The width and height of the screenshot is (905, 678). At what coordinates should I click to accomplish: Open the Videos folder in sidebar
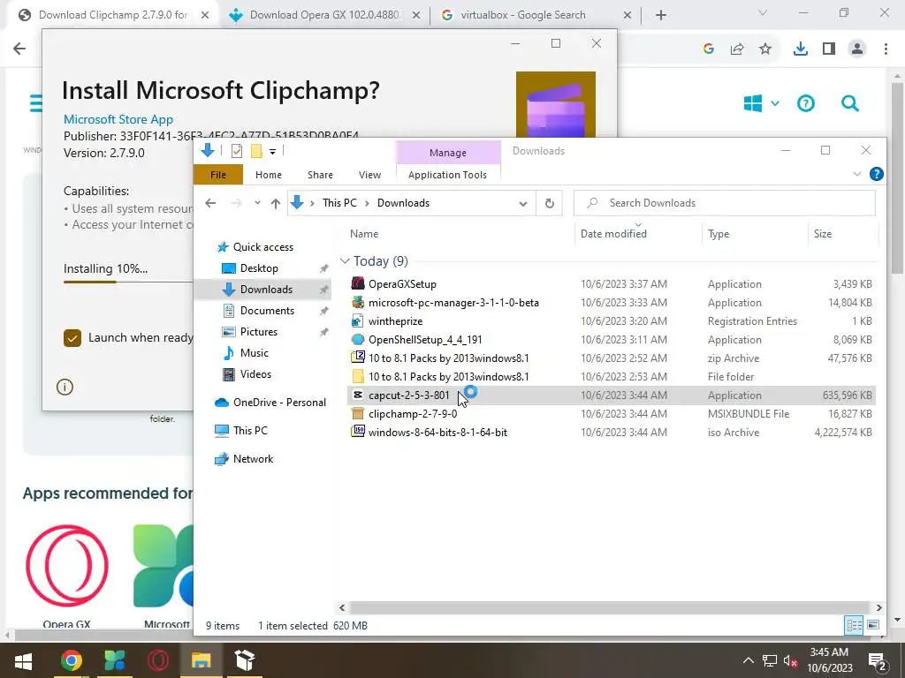255,374
